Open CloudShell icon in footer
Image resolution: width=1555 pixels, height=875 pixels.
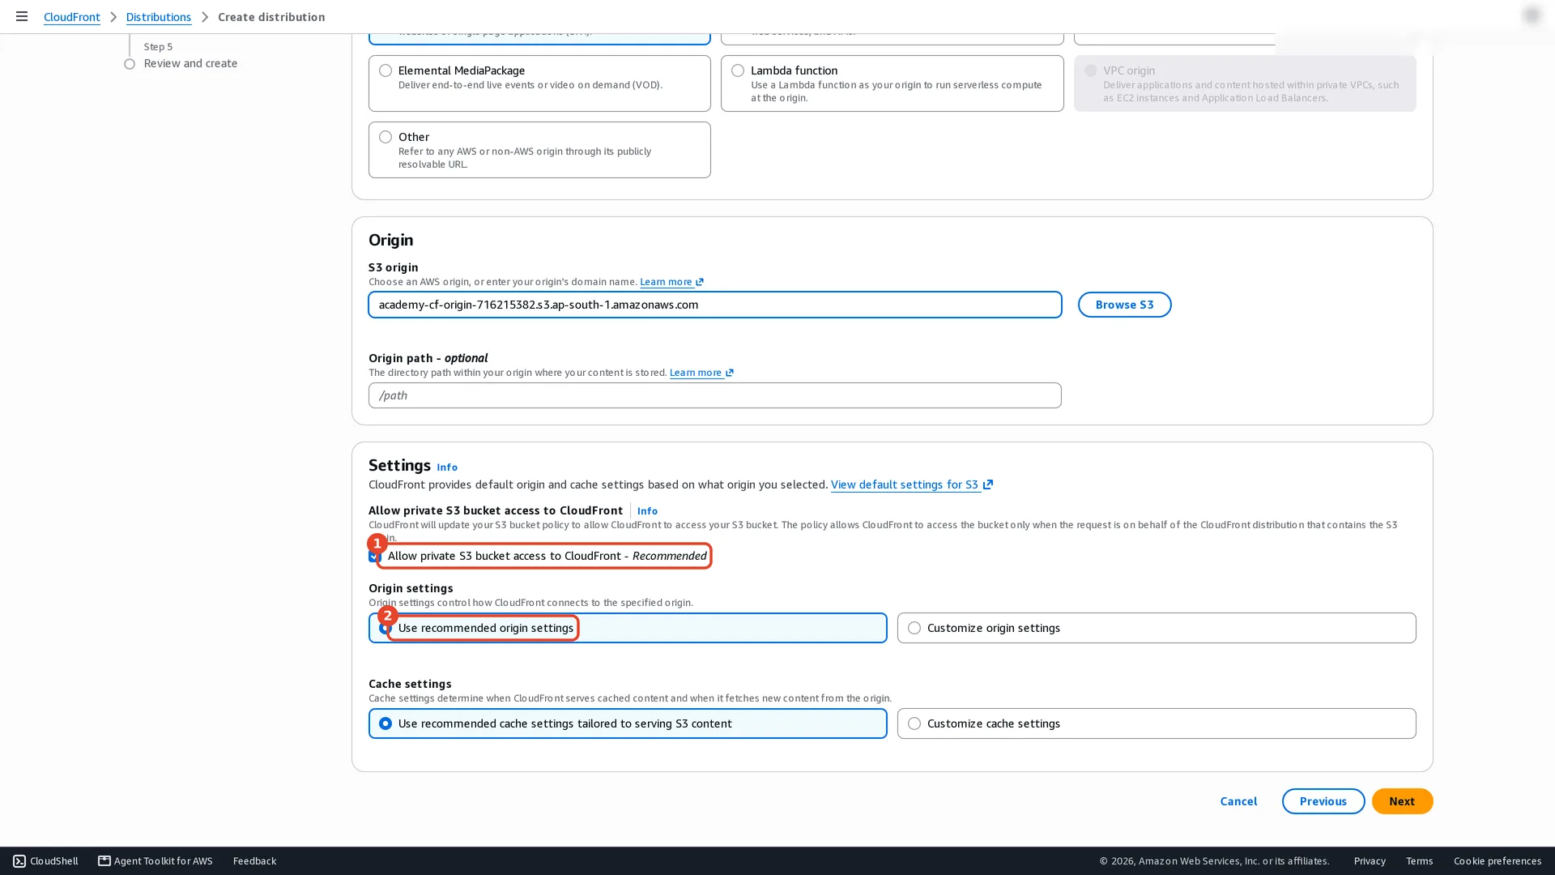19,861
